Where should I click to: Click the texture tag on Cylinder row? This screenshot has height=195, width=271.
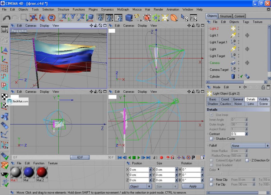247,76
